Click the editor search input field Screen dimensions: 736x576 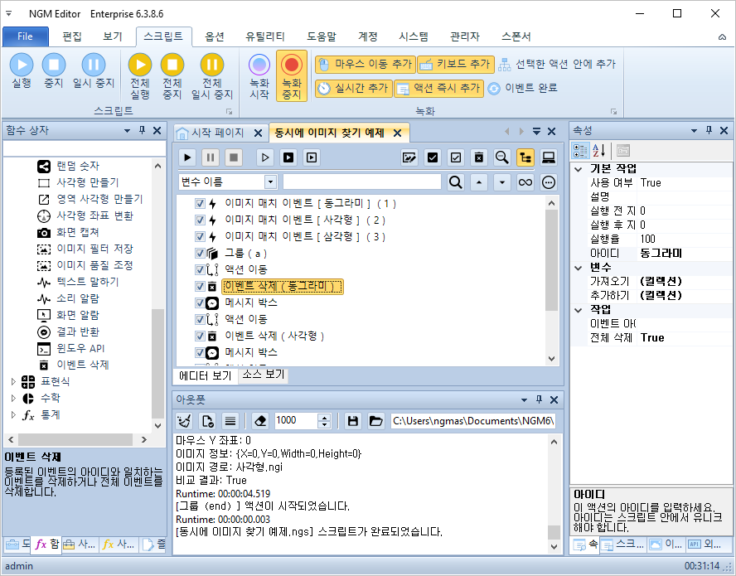coord(362,182)
